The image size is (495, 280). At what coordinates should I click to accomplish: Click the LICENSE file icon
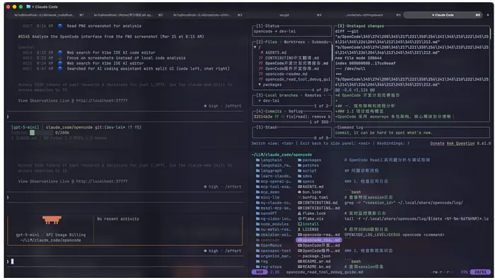(x=300, y=230)
